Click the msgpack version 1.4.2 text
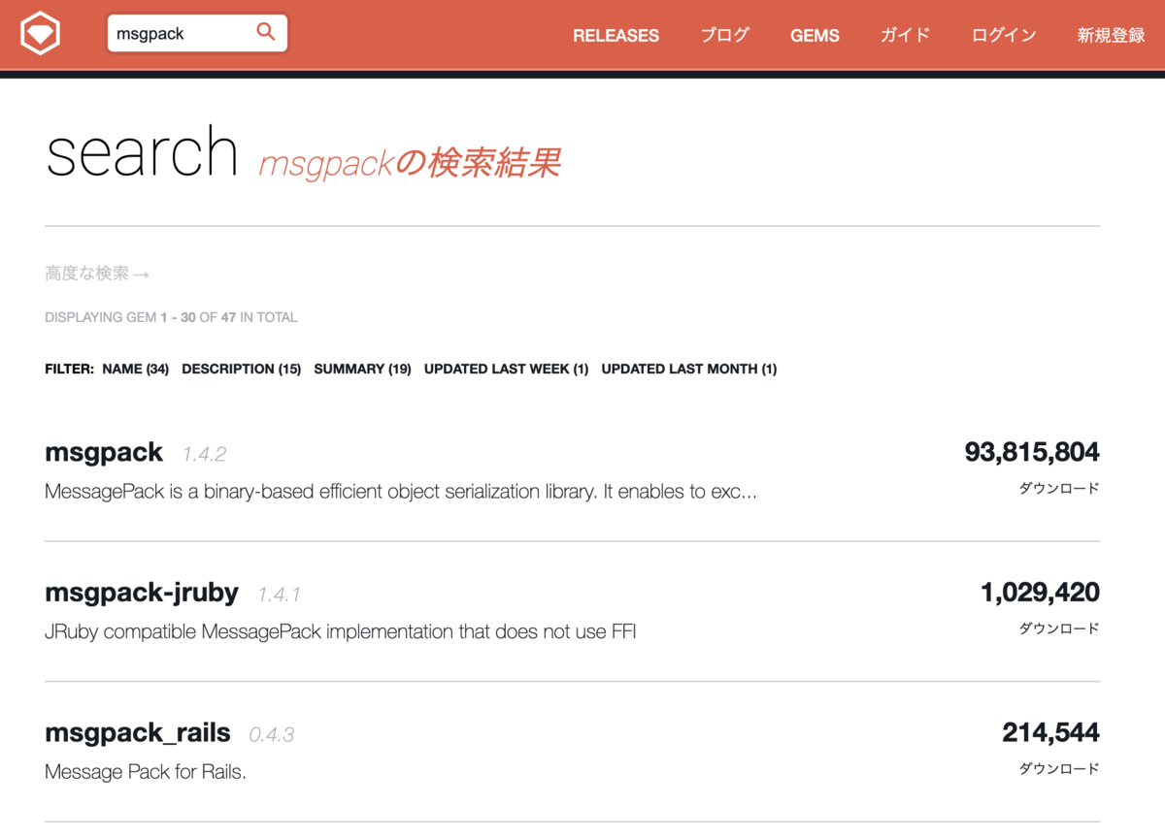This screenshot has width=1165, height=838. 204,454
